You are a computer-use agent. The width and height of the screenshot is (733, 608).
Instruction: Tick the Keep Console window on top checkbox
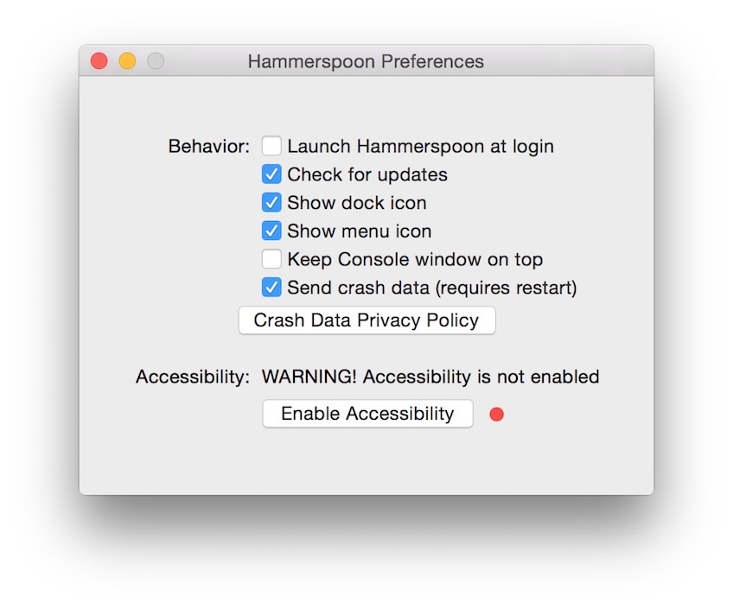click(x=271, y=259)
